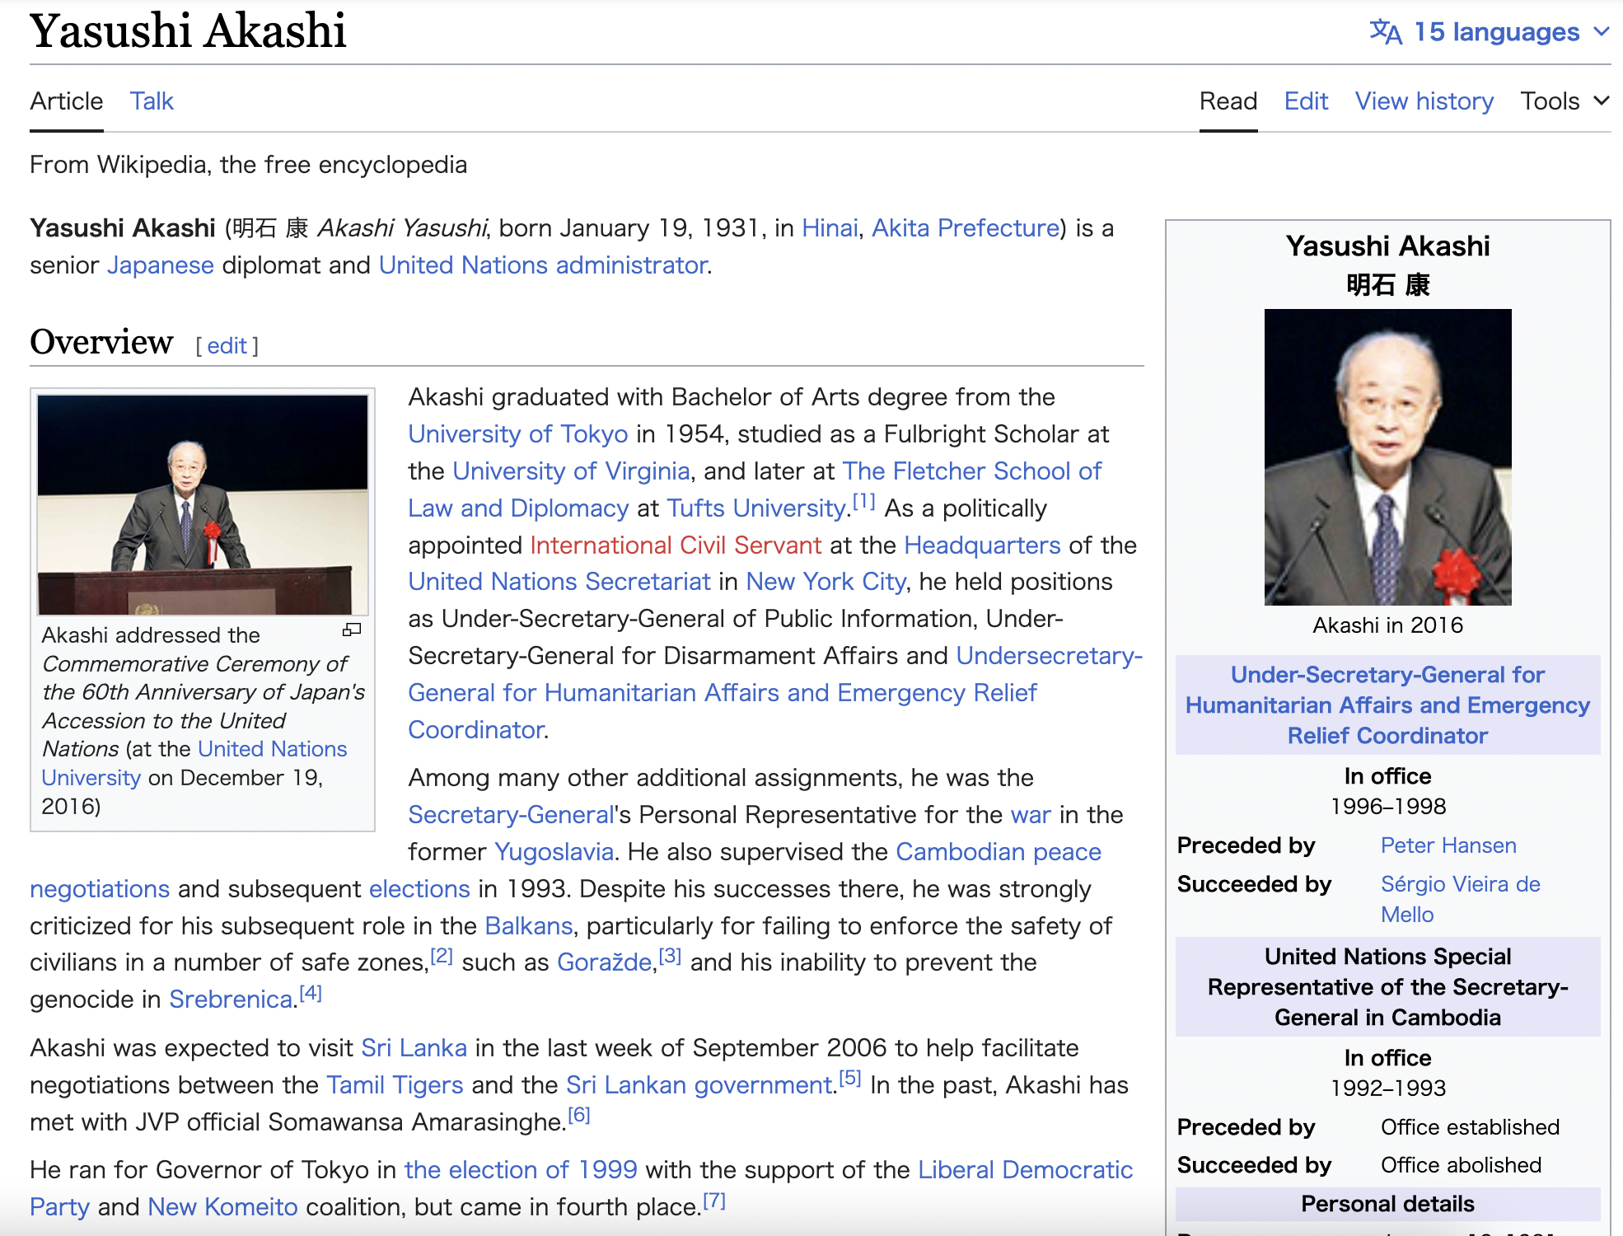Follow the New York City link
The image size is (1623, 1236).
[x=826, y=582]
